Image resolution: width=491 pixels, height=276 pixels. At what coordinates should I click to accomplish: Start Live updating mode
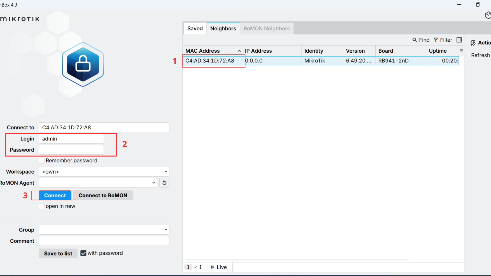coord(219,267)
